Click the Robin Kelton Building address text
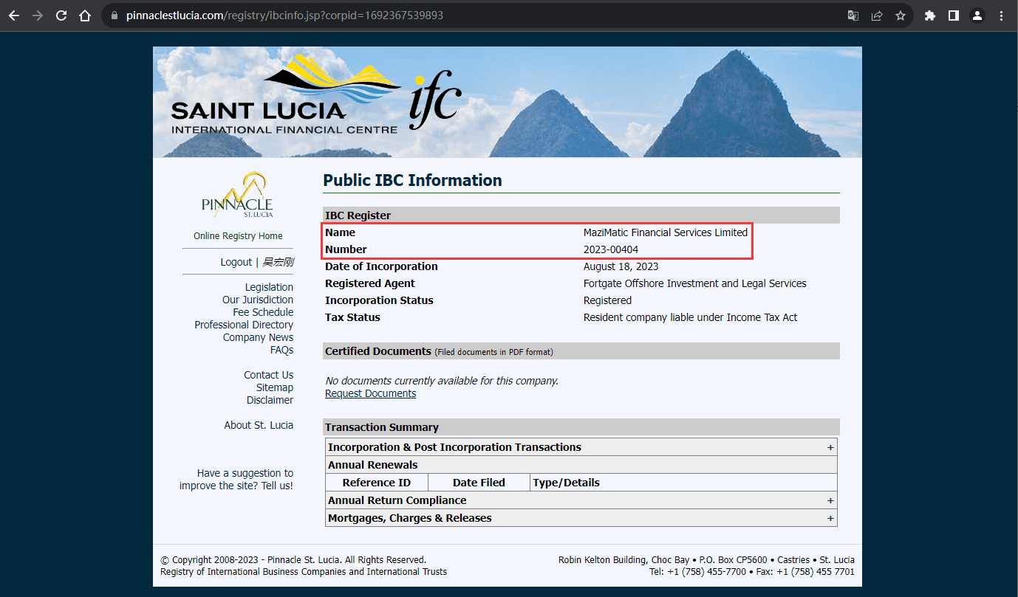1018x597 pixels. coord(706,559)
